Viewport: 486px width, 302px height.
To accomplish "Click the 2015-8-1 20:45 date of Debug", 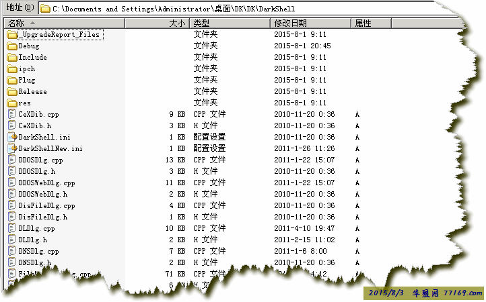I will 302,46.
